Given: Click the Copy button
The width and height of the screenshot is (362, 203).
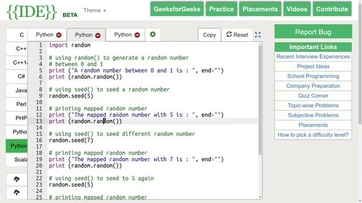Looking at the screenshot, I should [209, 35].
